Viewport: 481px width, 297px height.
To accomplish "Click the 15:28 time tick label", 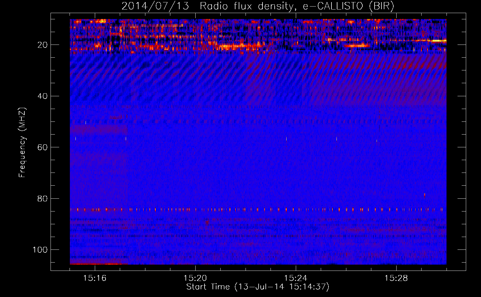I will coord(396,278).
